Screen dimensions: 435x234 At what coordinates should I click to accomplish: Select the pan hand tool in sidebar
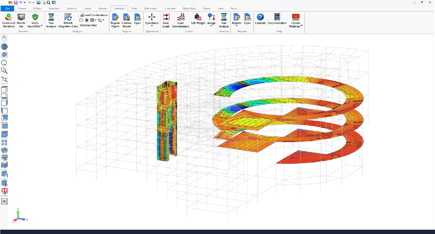(4, 38)
